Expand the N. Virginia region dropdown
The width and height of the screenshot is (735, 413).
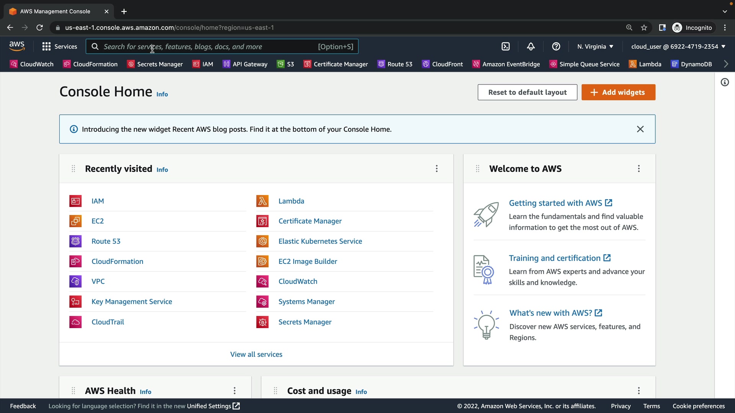click(x=595, y=47)
